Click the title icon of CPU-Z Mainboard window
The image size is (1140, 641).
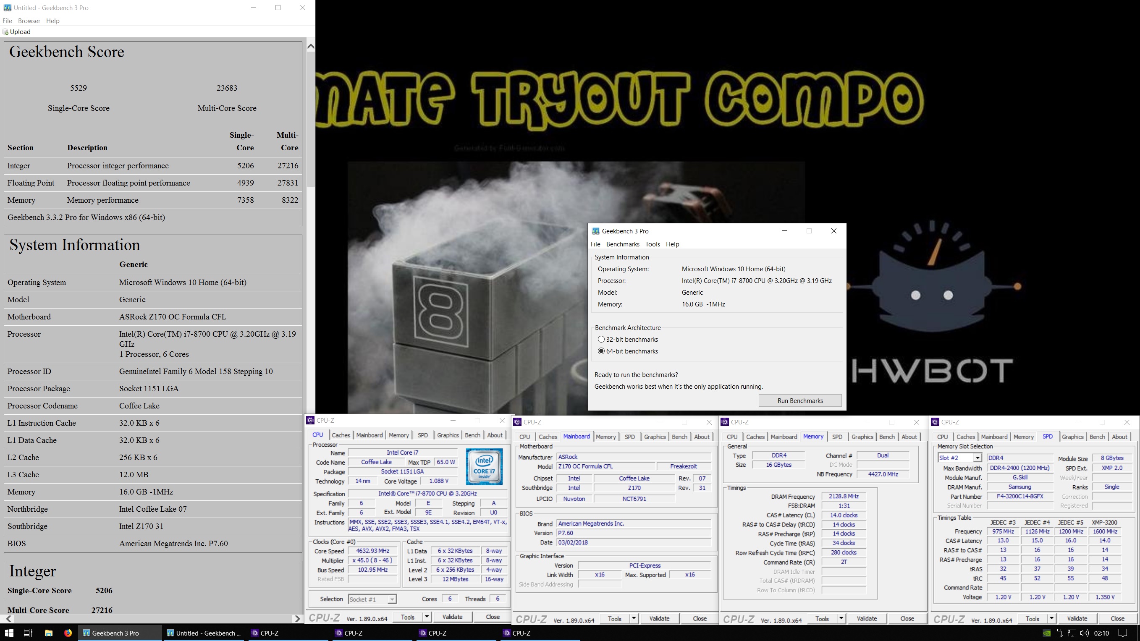click(x=517, y=422)
